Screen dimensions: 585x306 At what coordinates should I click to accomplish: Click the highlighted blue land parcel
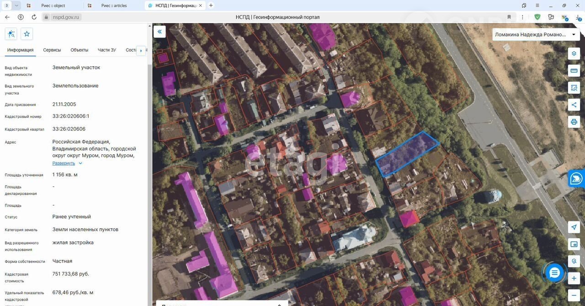click(x=407, y=153)
